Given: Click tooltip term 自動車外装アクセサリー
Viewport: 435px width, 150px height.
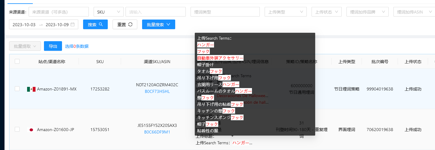Looking at the screenshot, I should [x=220, y=58].
